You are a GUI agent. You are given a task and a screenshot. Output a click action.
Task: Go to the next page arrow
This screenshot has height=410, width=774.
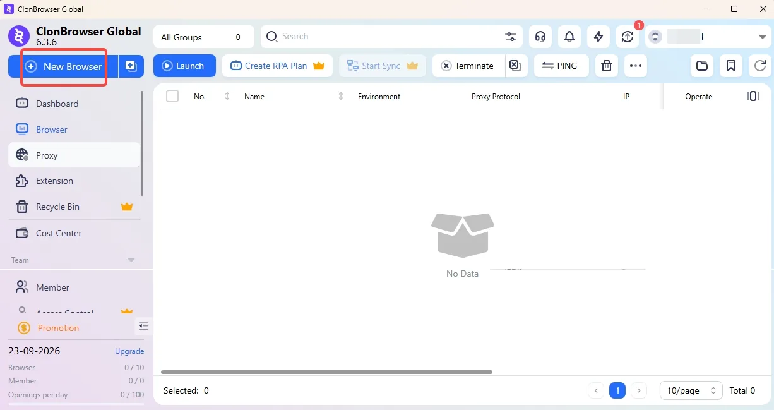point(639,390)
